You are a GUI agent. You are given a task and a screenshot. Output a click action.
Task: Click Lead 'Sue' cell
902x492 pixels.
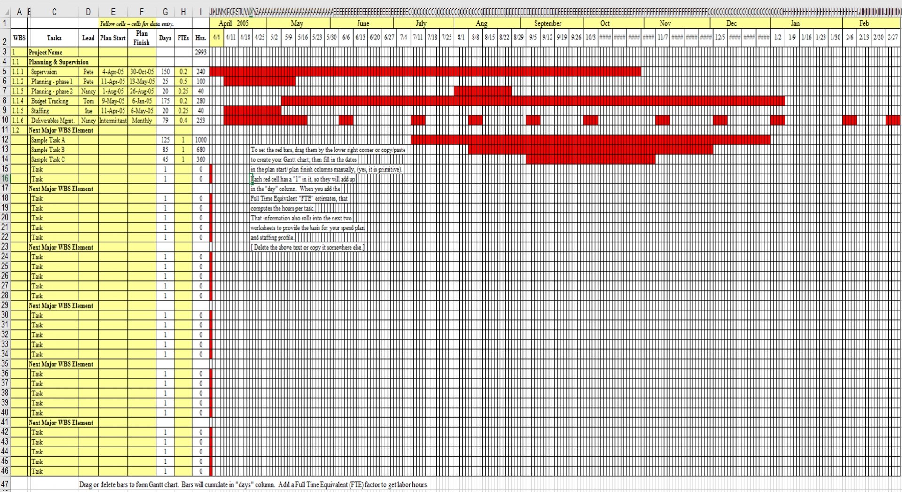(88, 111)
